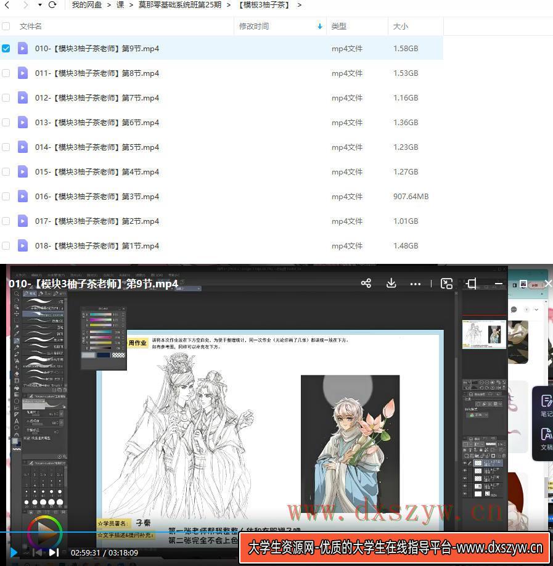The image size is (553, 566).
Task: Download the video with the download icon
Action: pyautogui.click(x=391, y=284)
